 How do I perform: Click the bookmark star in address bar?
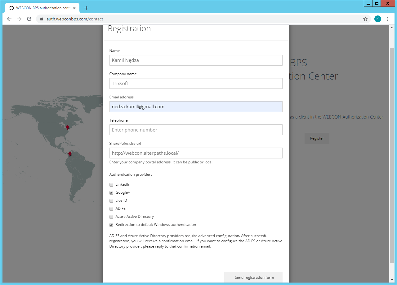[x=365, y=19]
